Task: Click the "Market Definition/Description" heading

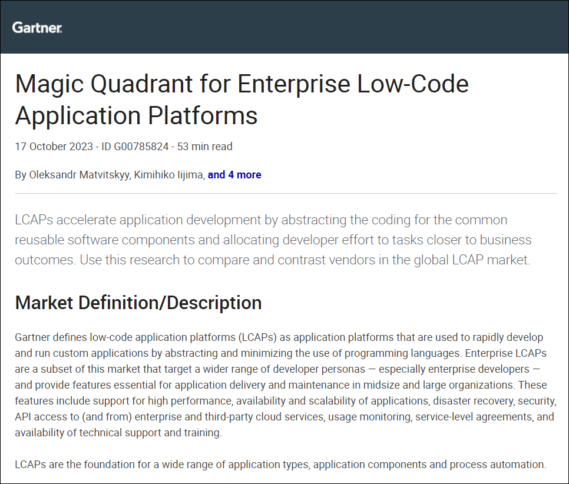Action: coord(138,303)
